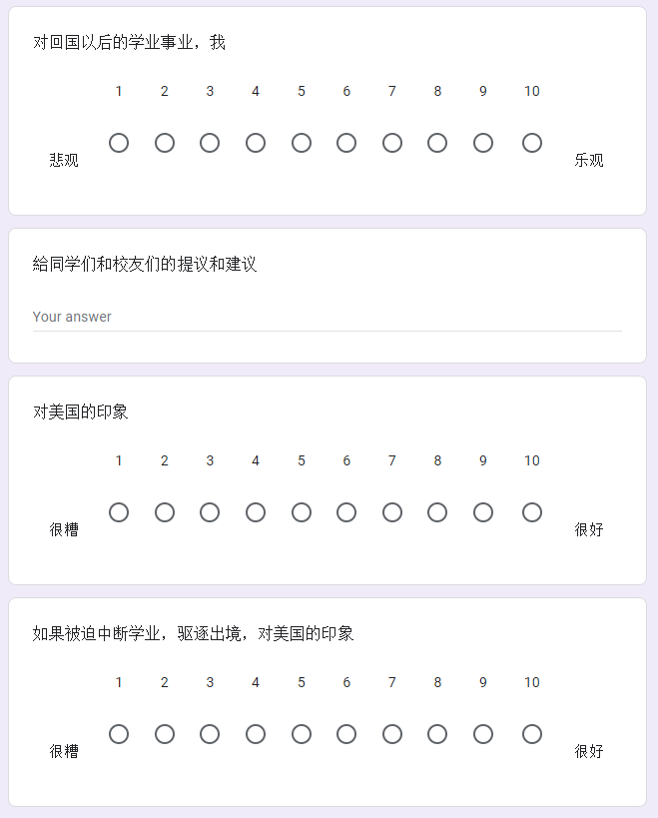658x818 pixels.
Task: Click the 'Your answer' text field
Action: [327, 317]
